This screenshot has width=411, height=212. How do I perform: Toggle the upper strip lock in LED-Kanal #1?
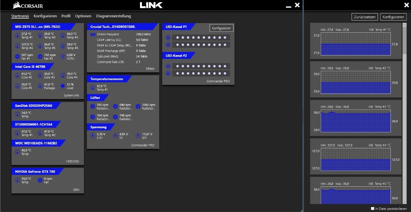click(168, 37)
